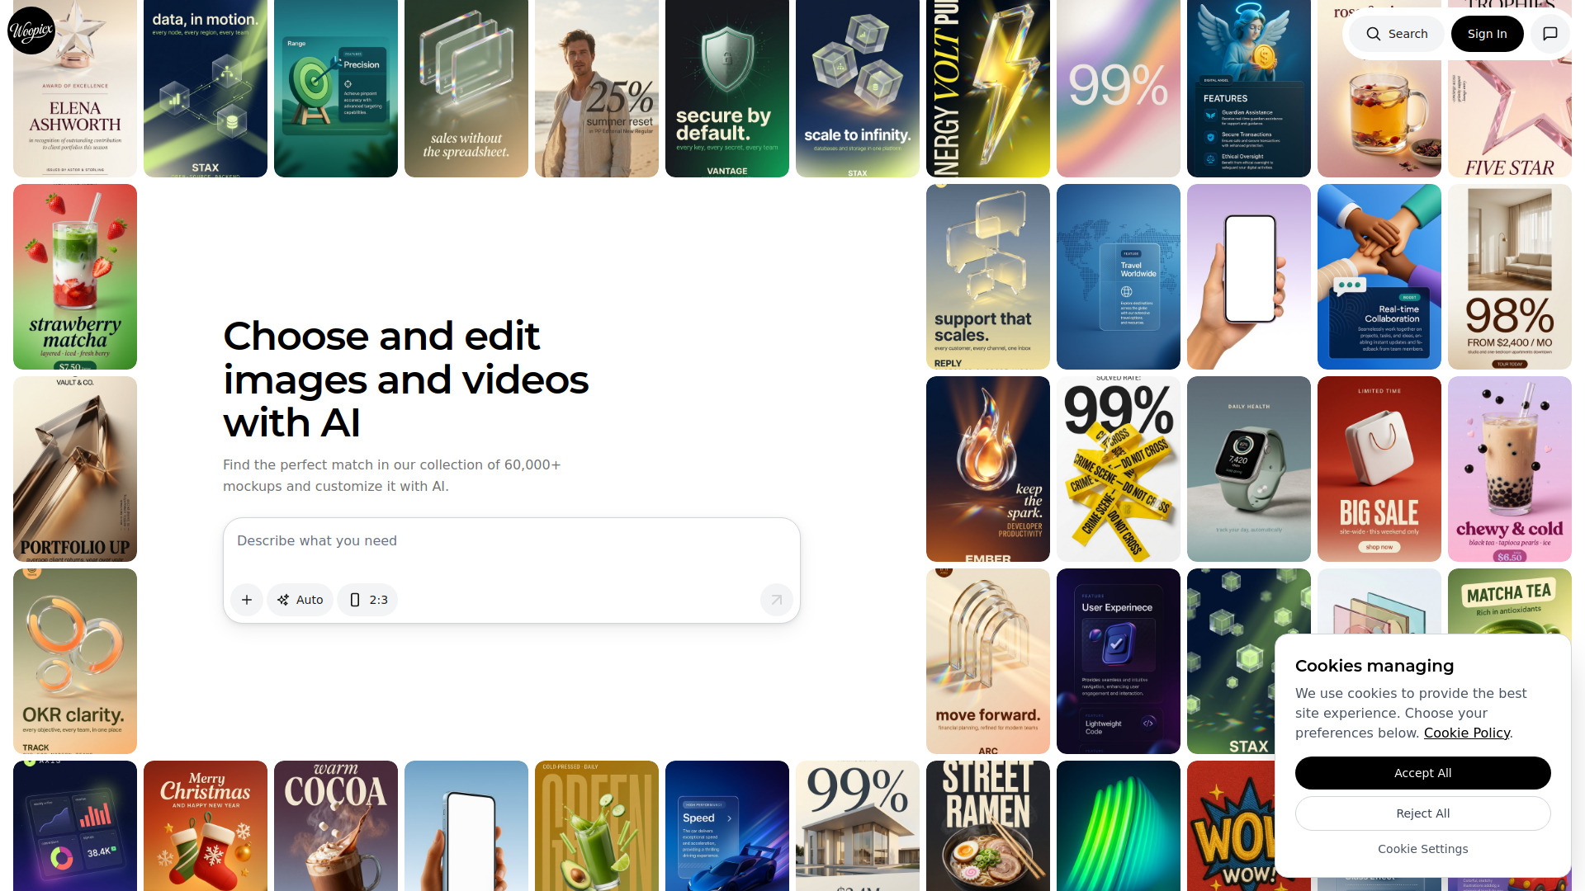Screen dimensions: 1585x891
Task: Open the chewy & cold bubble tea mockup
Action: [x=1509, y=469]
